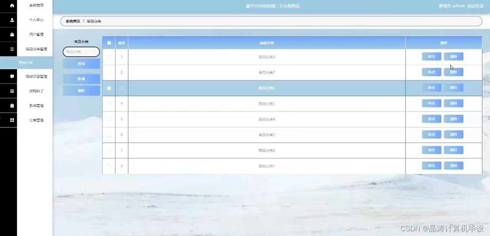The image size is (490, 236).
Task: Click the 管理员 admin user label
Action: click(452, 6)
